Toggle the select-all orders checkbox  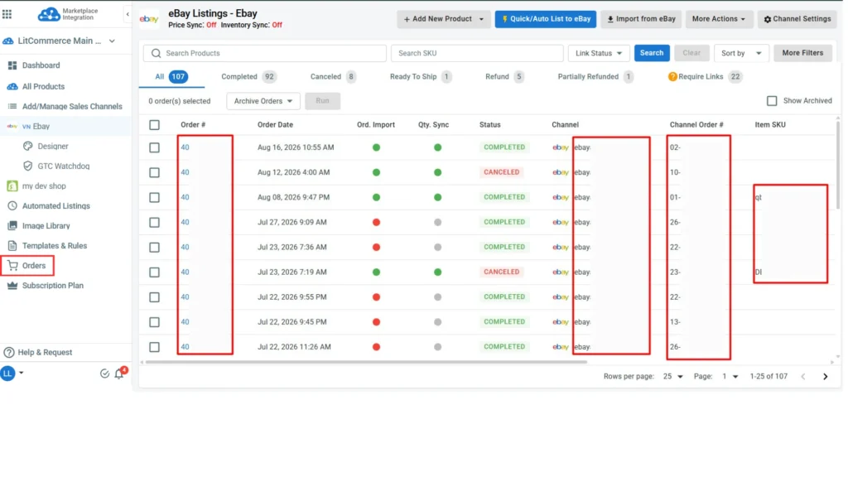(155, 126)
